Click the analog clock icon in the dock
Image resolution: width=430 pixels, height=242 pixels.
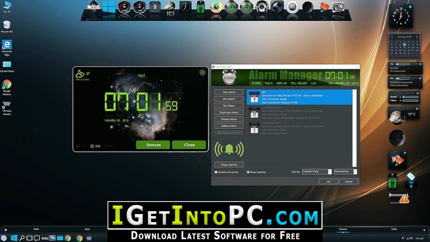185,7
